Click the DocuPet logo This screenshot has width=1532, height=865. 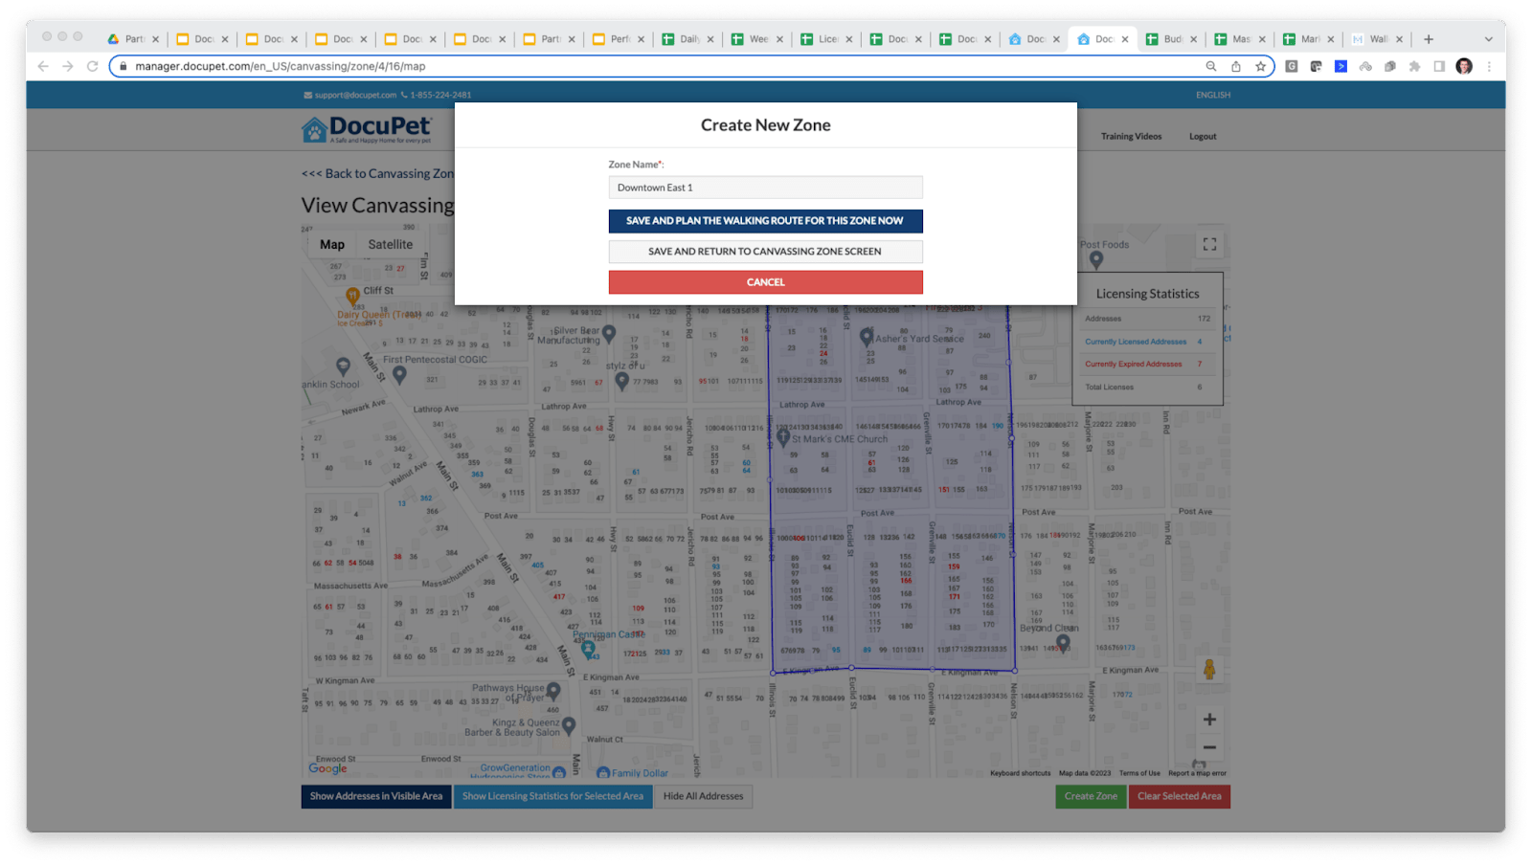coord(364,129)
